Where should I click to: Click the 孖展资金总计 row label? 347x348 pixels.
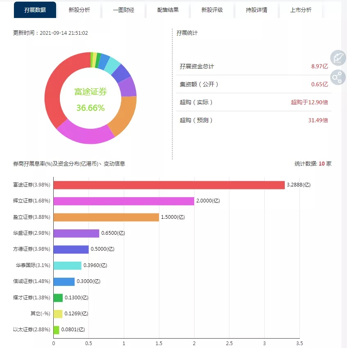(x=197, y=66)
